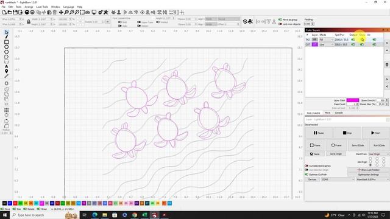Click the Stop button

click(x=347, y=133)
